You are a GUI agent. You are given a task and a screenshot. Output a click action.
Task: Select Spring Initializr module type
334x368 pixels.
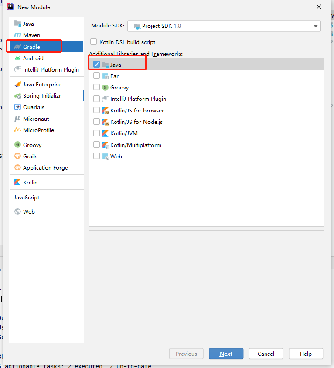click(x=47, y=96)
